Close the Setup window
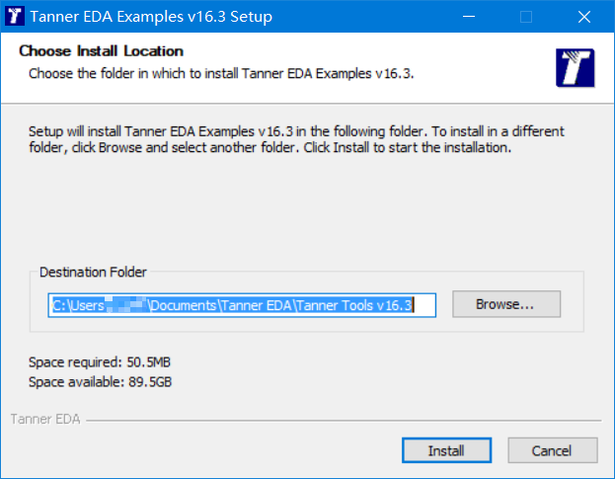Image resolution: width=615 pixels, height=479 pixels. [x=586, y=17]
